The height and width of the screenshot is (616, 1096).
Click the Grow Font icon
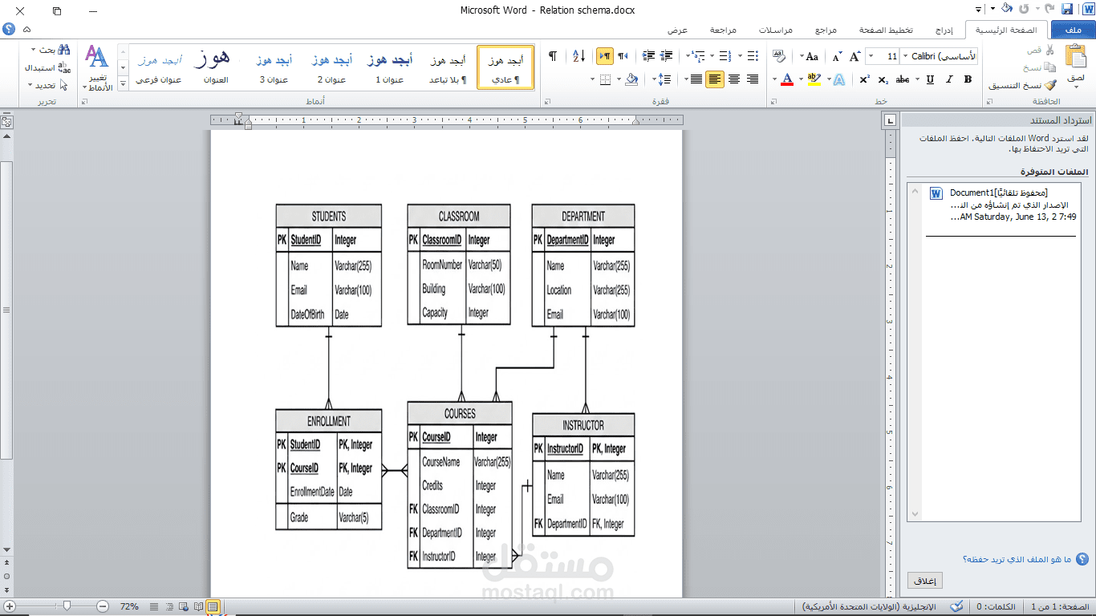coord(854,57)
